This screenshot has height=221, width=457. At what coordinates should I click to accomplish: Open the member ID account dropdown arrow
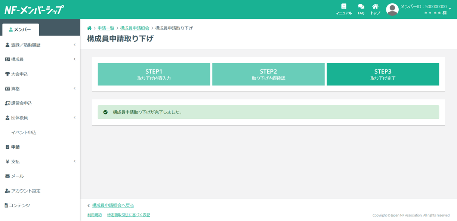tap(450, 9)
